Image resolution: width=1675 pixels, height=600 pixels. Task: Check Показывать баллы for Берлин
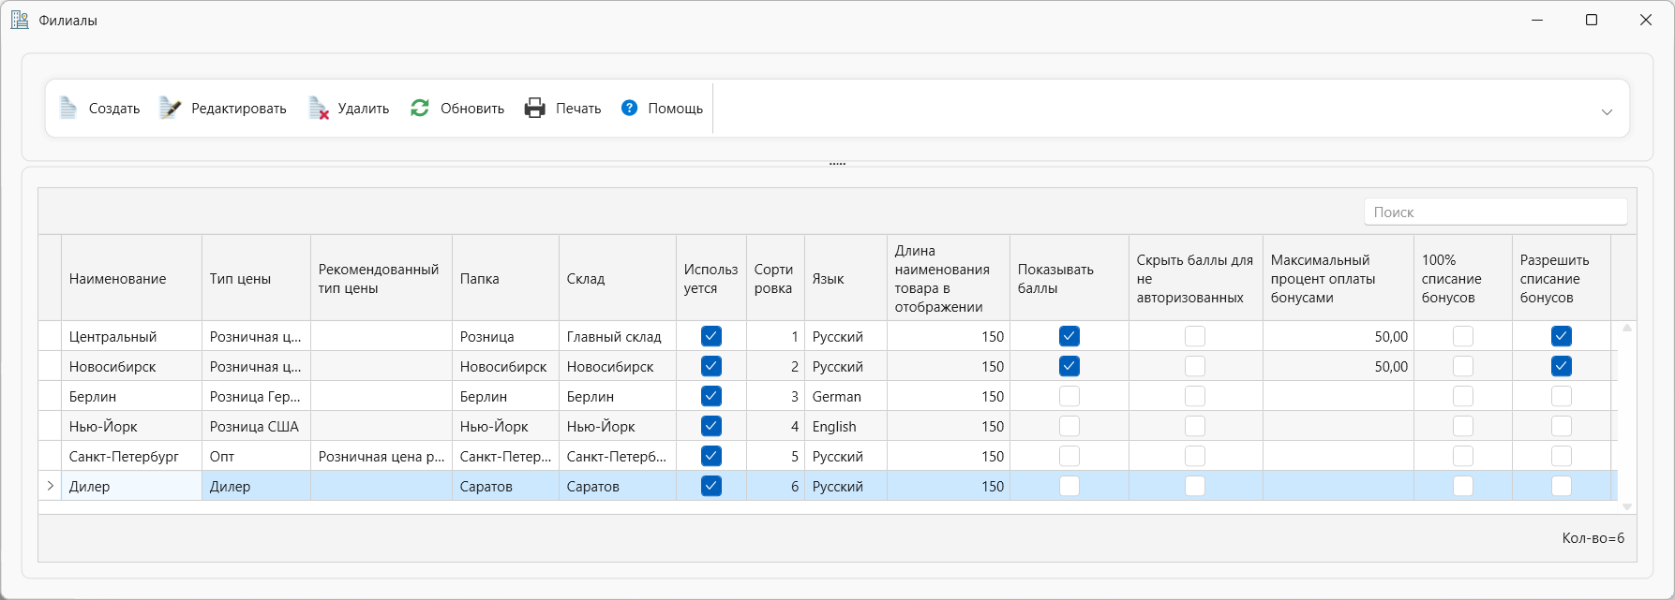coord(1069,396)
